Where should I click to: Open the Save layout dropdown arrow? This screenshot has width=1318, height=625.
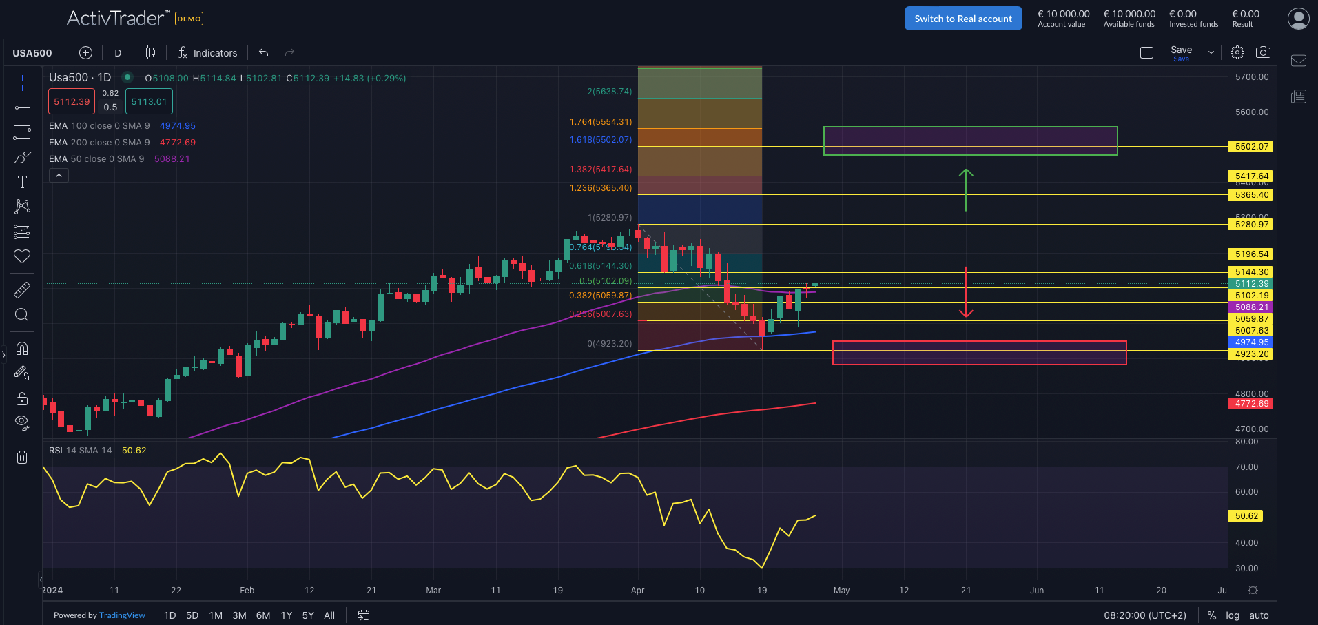(x=1210, y=52)
